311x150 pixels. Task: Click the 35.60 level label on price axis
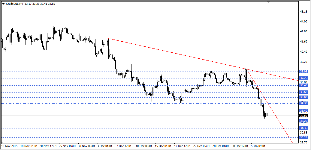coord(303,92)
